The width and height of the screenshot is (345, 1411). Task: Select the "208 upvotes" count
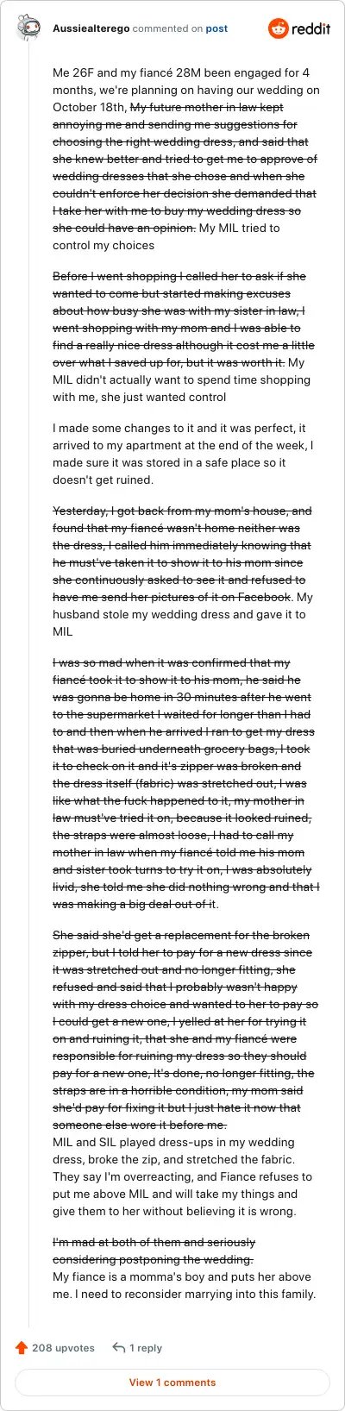63,1347
